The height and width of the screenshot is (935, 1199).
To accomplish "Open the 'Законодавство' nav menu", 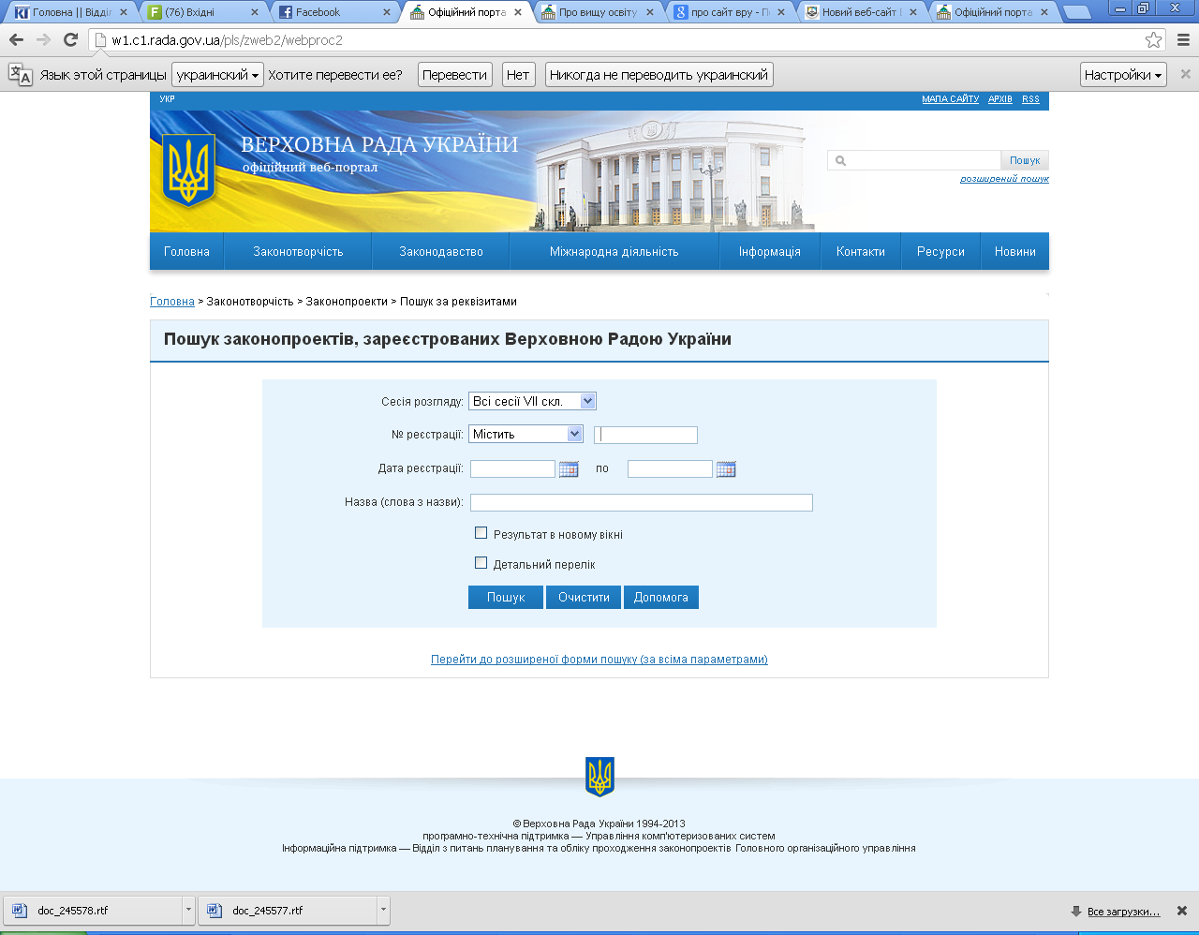I will (441, 251).
